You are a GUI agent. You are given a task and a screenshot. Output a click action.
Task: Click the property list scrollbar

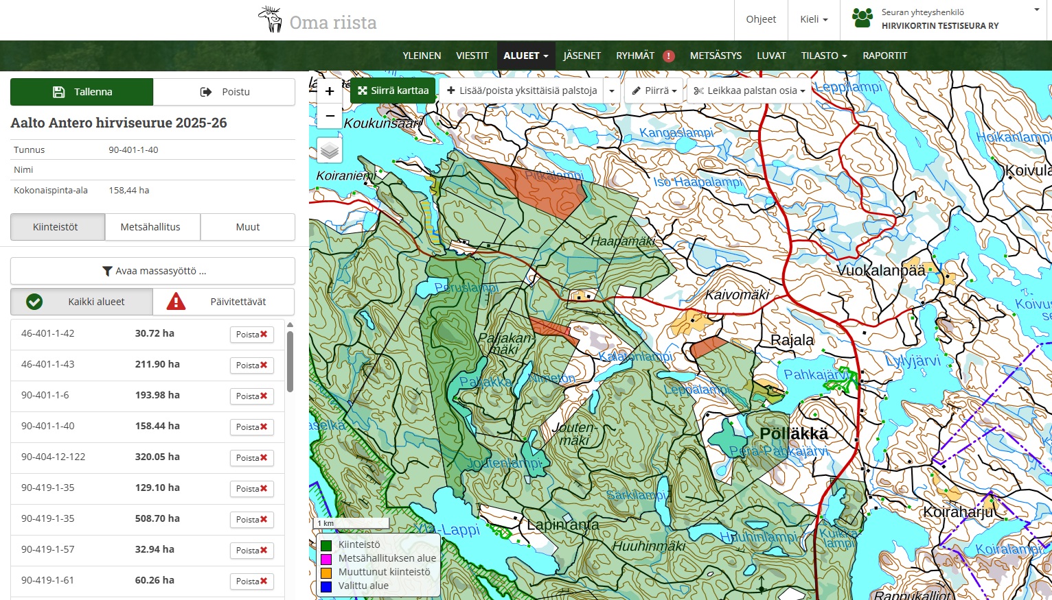(290, 360)
